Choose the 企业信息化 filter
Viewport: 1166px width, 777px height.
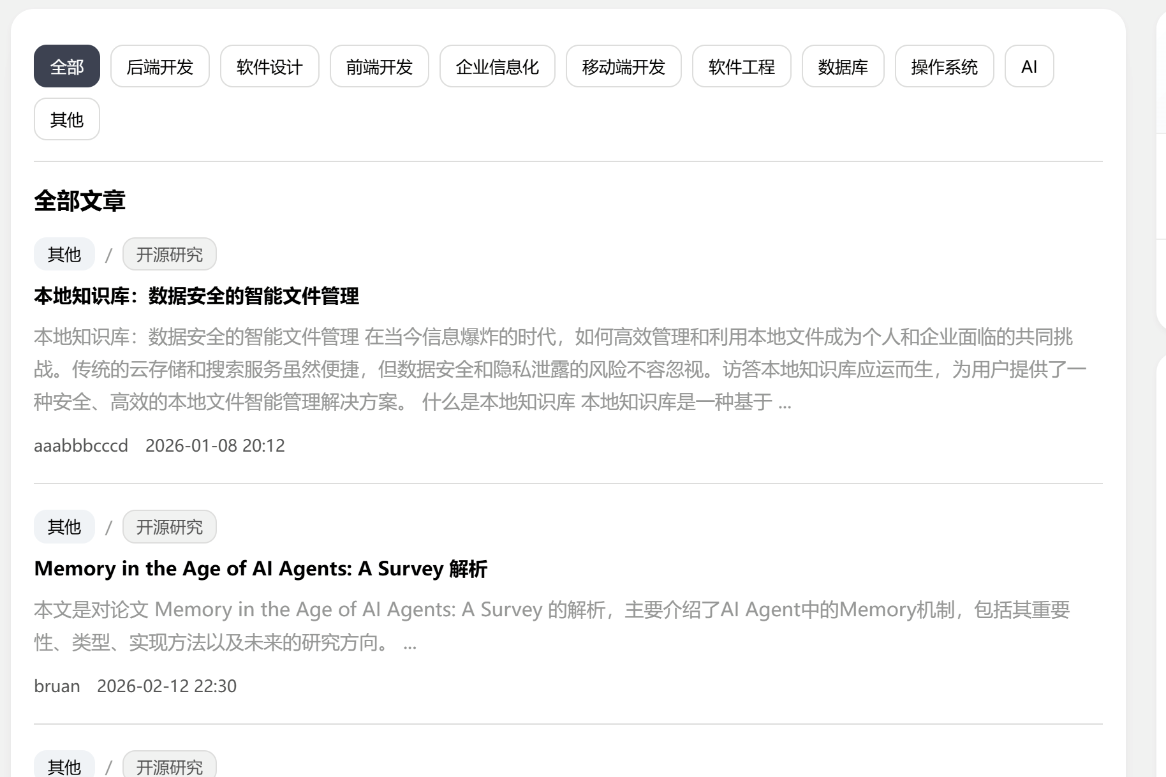click(x=498, y=66)
